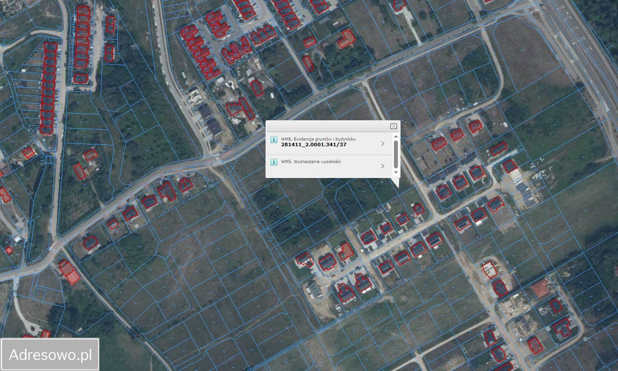Click the popup scrollbar up arrow

coord(396,137)
